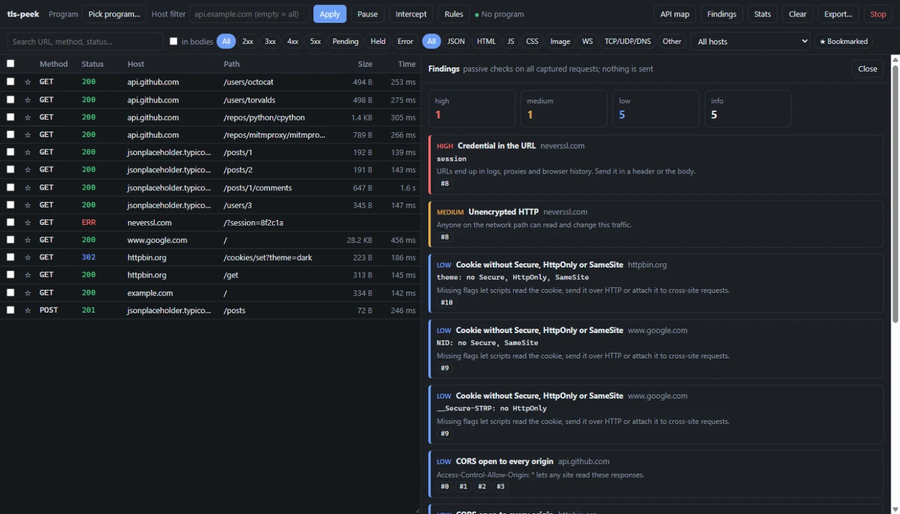Image resolution: width=900 pixels, height=514 pixels.
Task: Tick the checkbox for POST /posts row
Action: (x=10, y=310)
